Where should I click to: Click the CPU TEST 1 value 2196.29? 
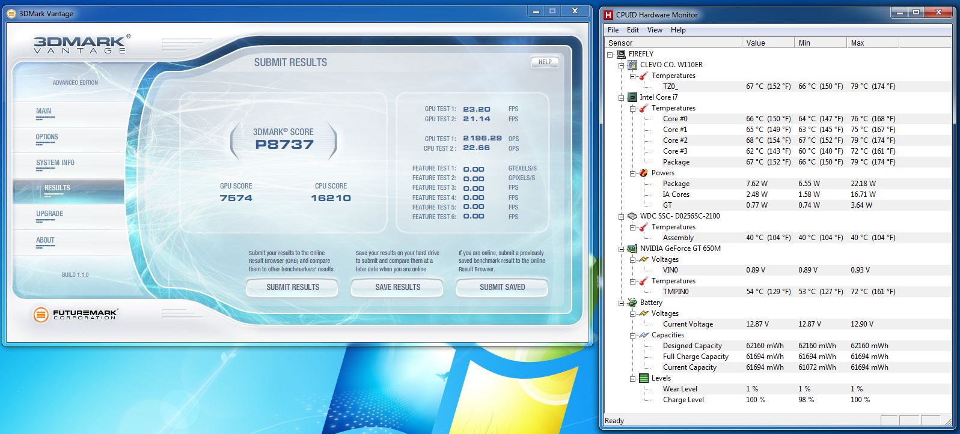tap(482, 139)
